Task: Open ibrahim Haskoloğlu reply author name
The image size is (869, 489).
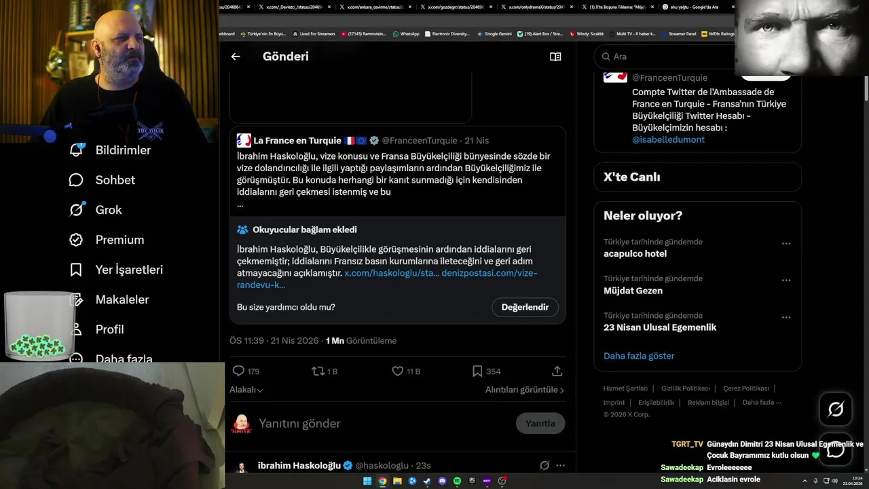Action: click(299, 465)
